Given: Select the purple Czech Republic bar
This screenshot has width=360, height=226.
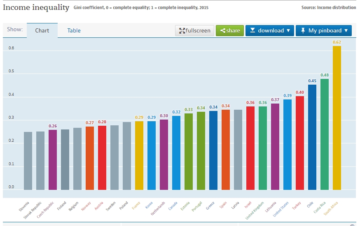Looking at the screenshot, I should pyautogui.click(x=53, y=160).
